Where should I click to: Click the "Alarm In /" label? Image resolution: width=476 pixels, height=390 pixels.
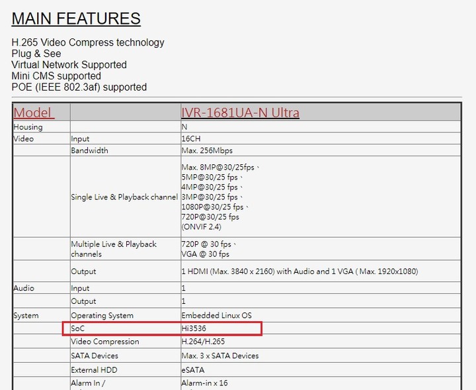88,383
